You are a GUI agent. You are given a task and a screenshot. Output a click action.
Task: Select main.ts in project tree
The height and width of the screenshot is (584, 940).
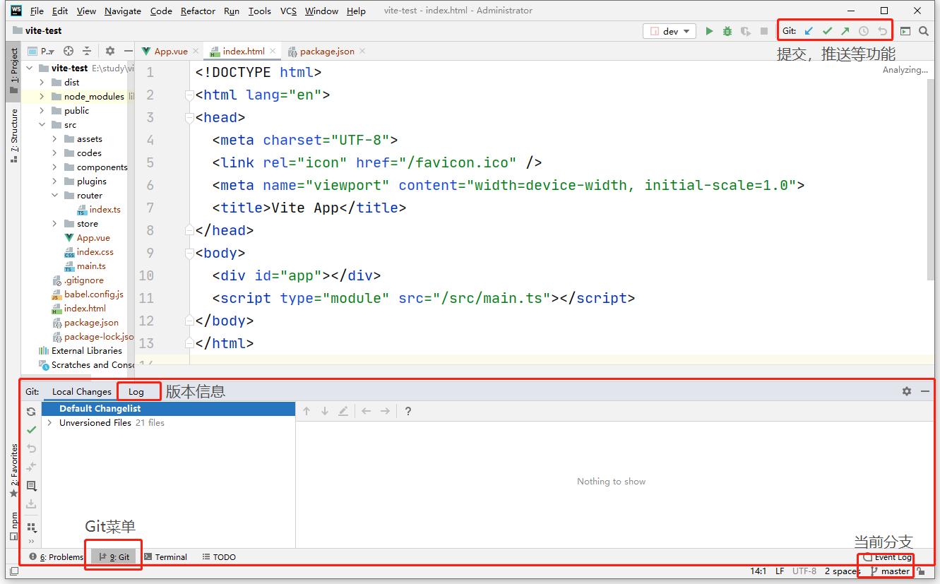click(91, 266)
